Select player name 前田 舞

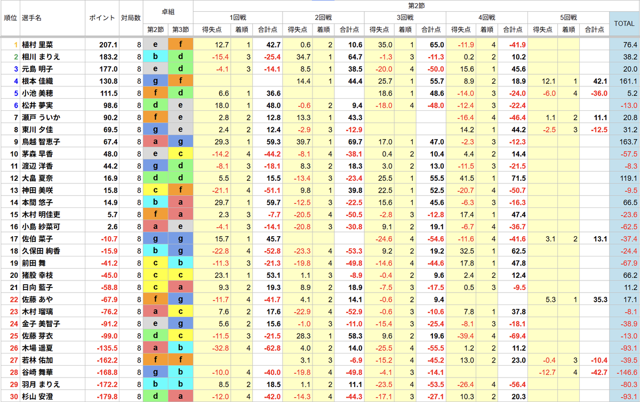tap(34, 263)
